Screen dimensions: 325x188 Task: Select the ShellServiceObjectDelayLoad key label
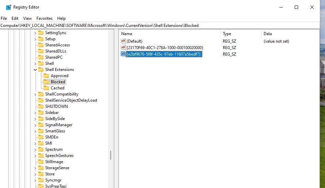(71, 100)
